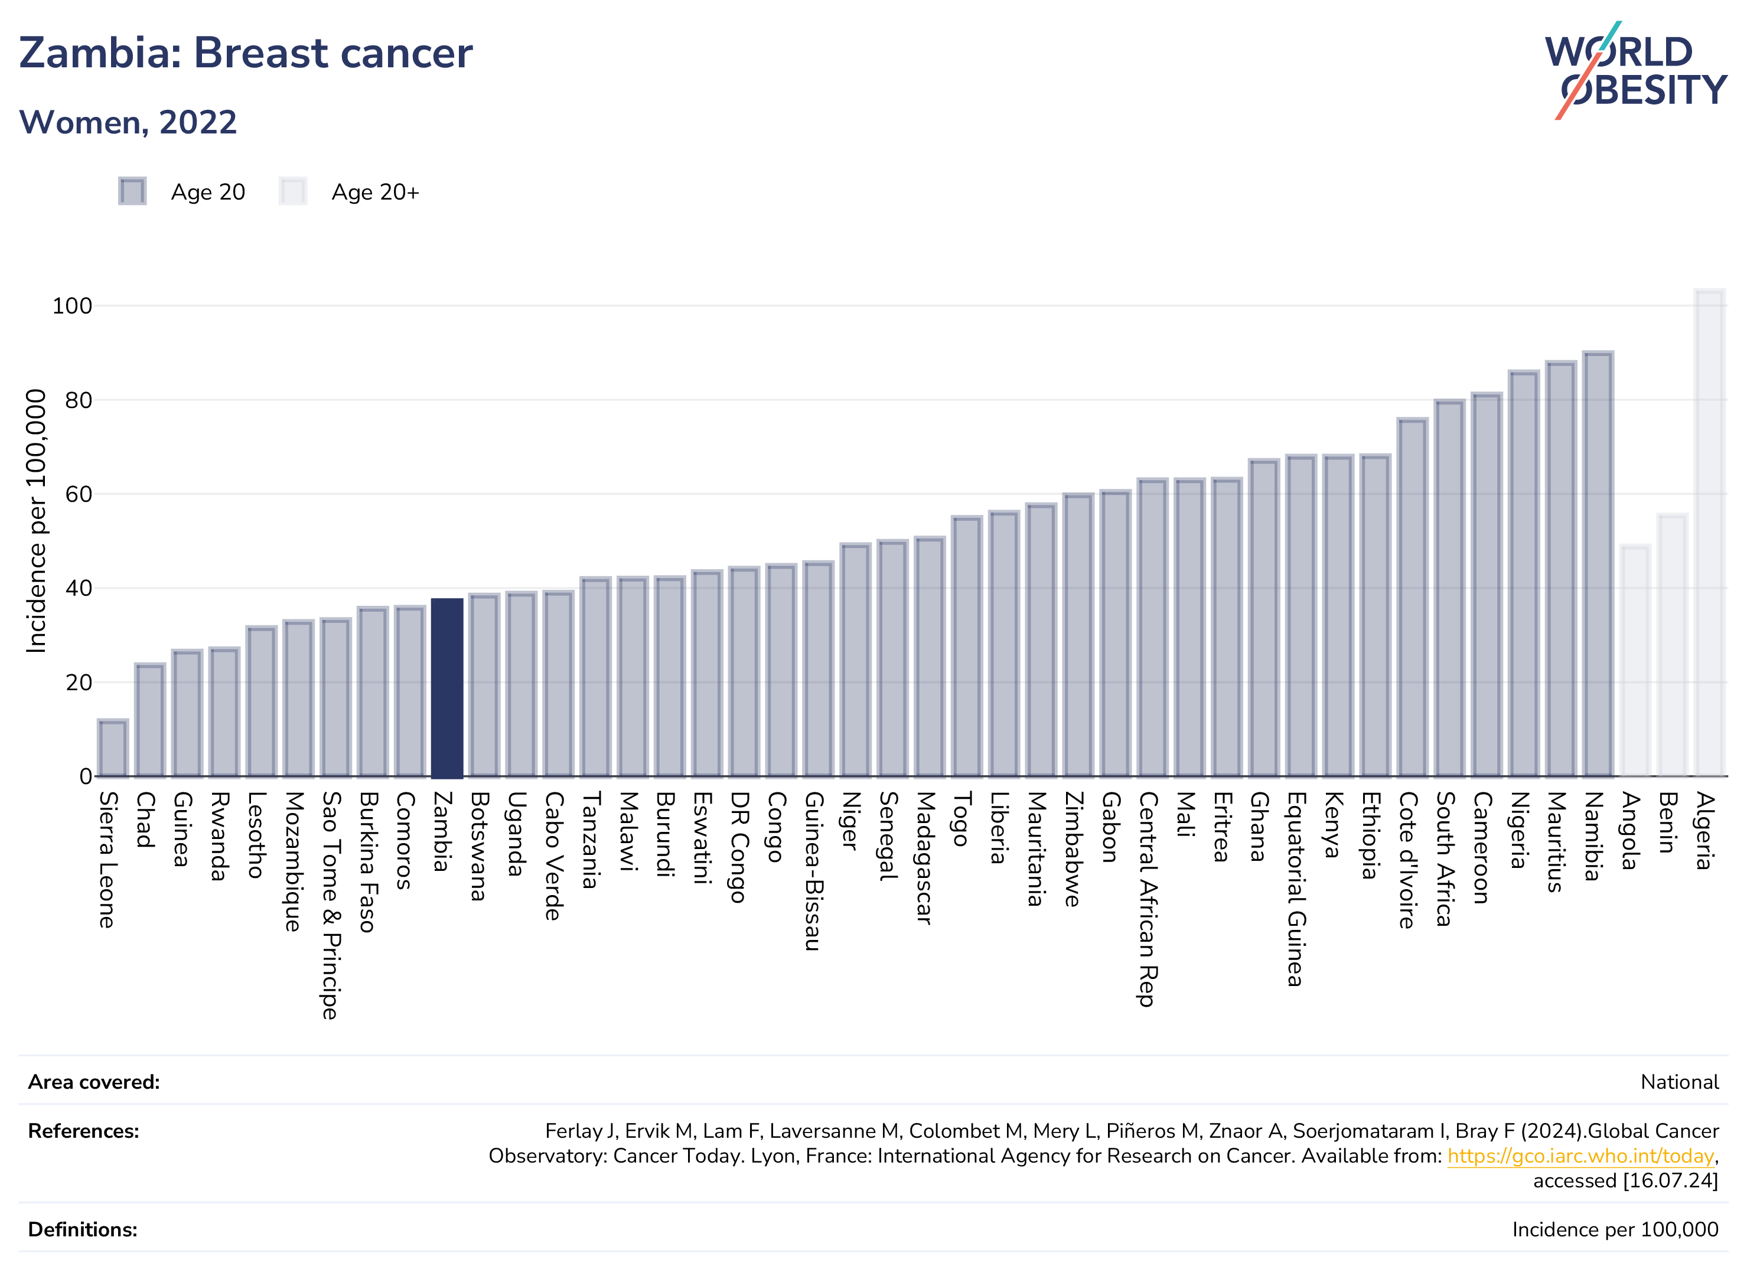Image resolution: width=1747 pixels, height=1283 pixels.
Task: Click the South Africa bar
Action: 1449,588
